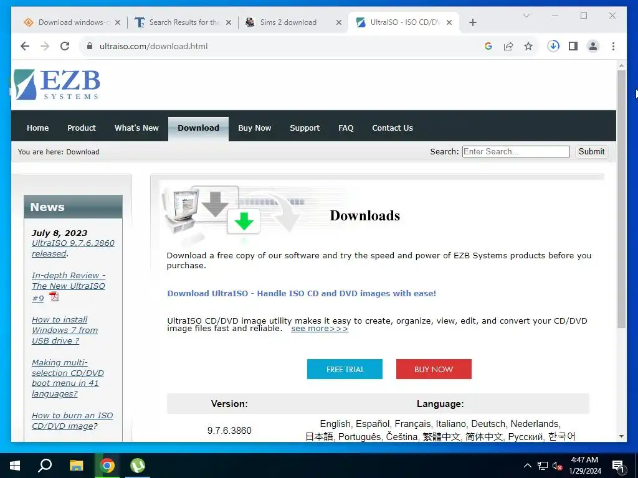The height and width of the screenshot is (478, 638).
Task: Open File Explorer from the taskbar
Action: (x=76, y=466)
